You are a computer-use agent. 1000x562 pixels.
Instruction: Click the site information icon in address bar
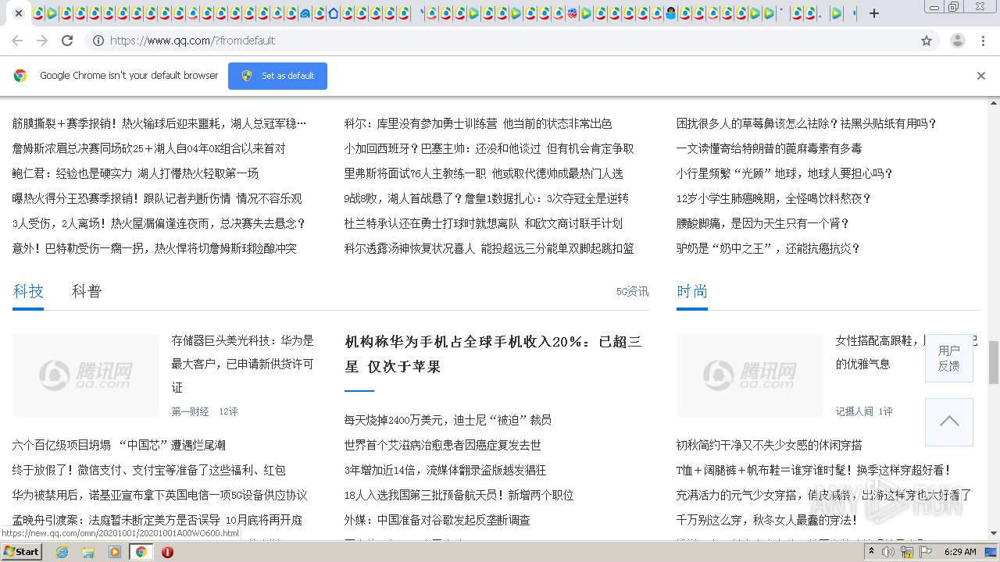98,41
